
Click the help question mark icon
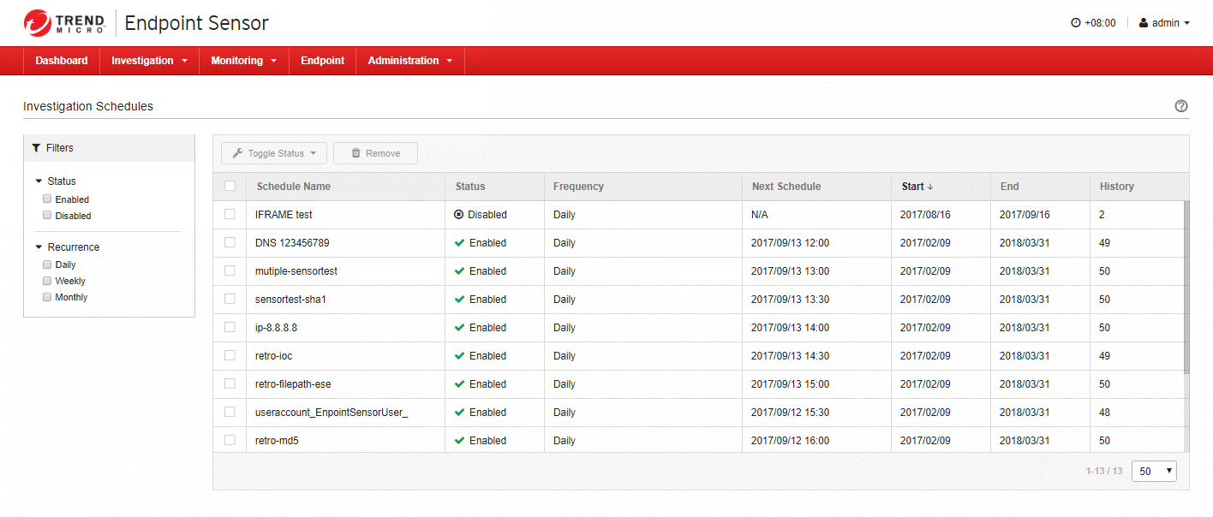[1181, 106]
